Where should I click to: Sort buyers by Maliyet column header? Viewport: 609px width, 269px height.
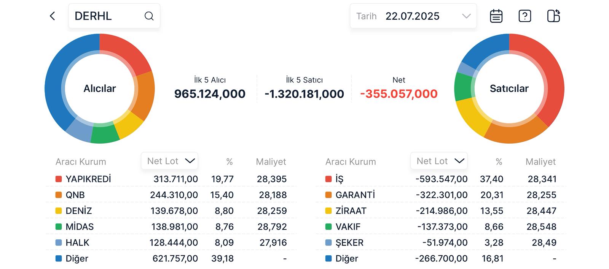pos(271,162)
